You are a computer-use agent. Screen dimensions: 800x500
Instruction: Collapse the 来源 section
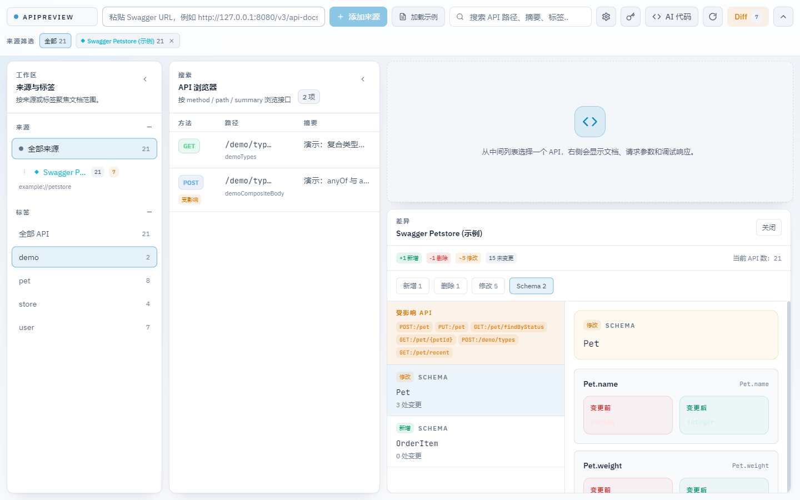[149, 127]
